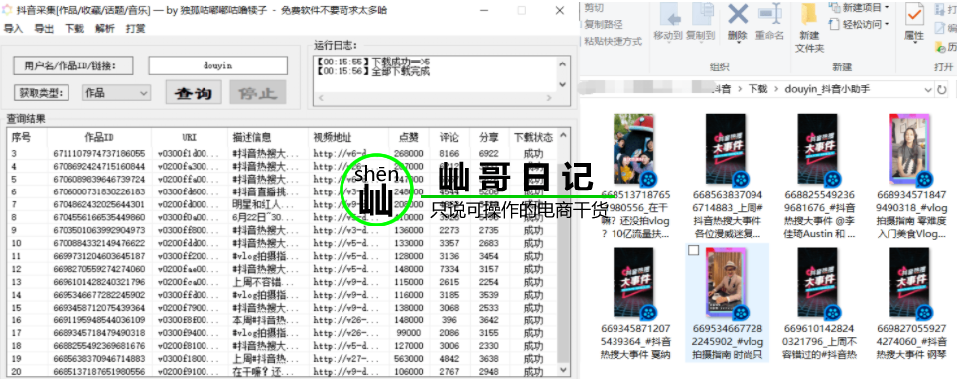Screen dimensions: 957x379
Task: Open the 导入 menu
Action: 13,28
